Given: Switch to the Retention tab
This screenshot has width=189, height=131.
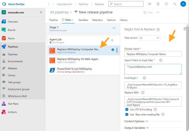Looking at the screenshot, I should click(97, 20).
